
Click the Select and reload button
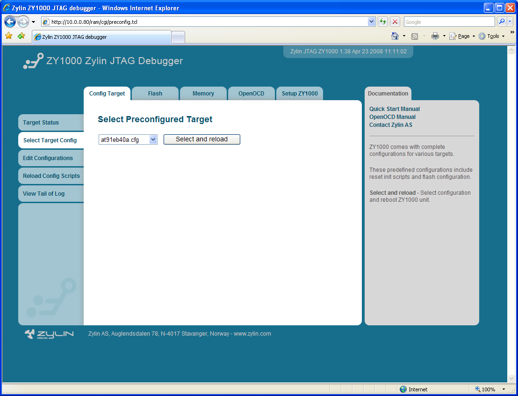coord(202,139)
